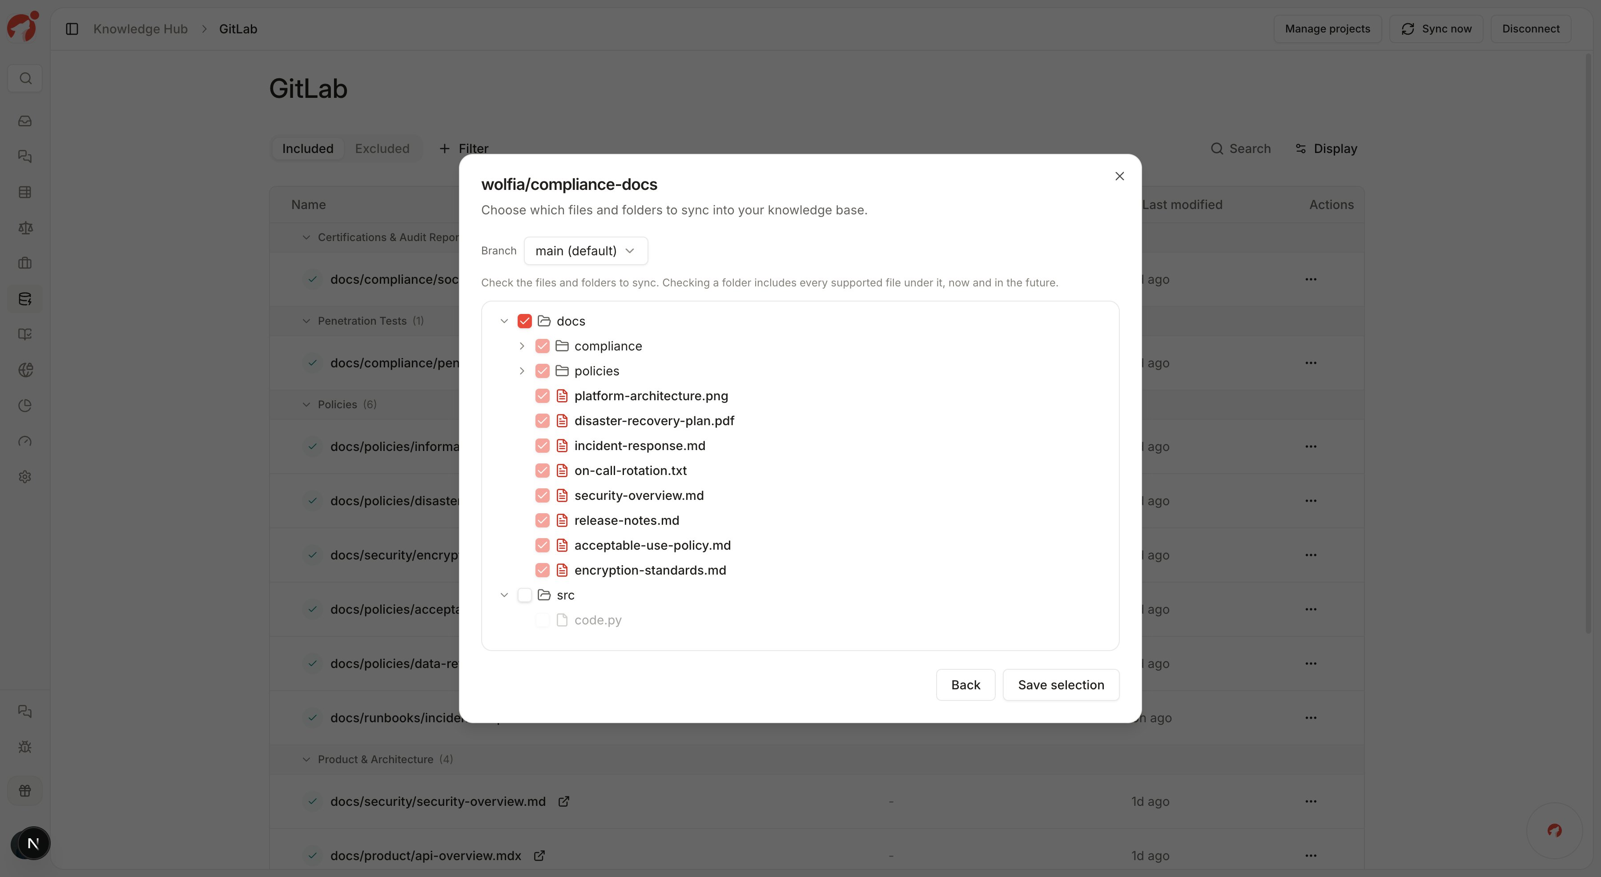Toggle the sidebar panel icon

[72, 29]
